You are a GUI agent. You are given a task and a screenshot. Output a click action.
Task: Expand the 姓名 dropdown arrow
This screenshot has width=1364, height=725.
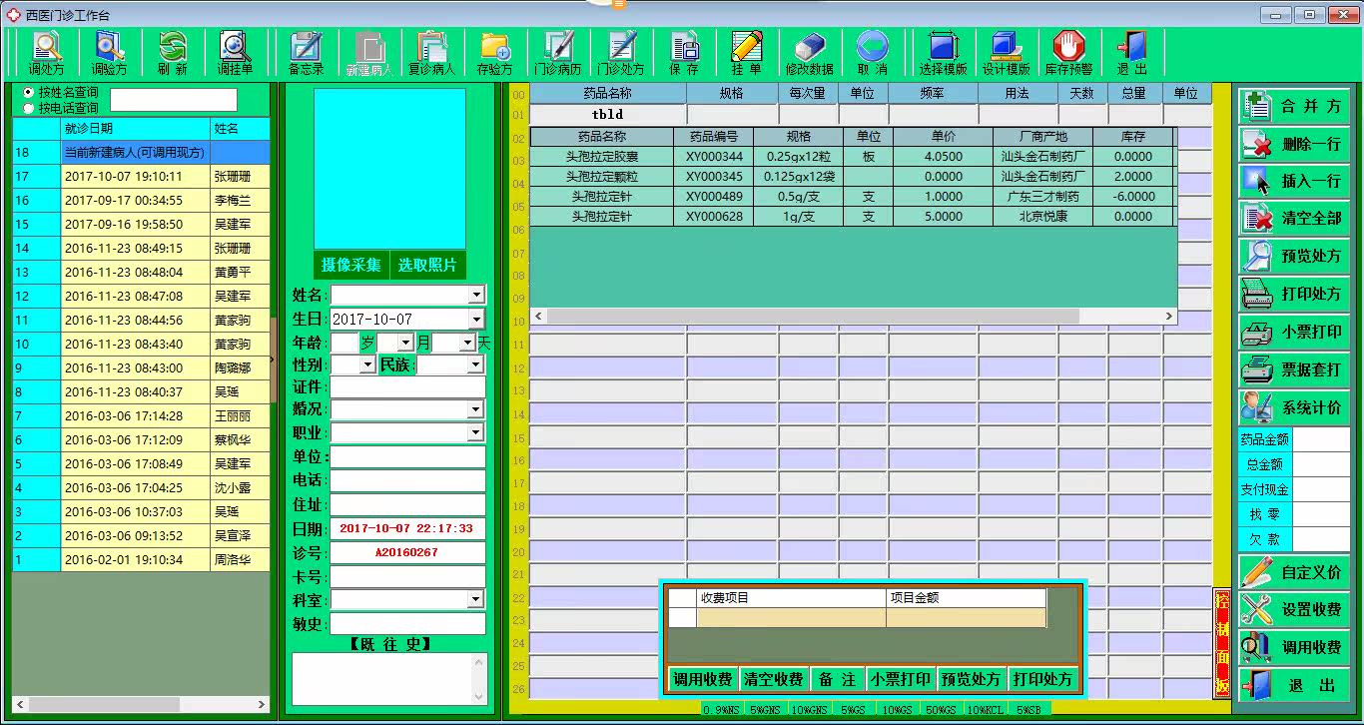[476, 295]
